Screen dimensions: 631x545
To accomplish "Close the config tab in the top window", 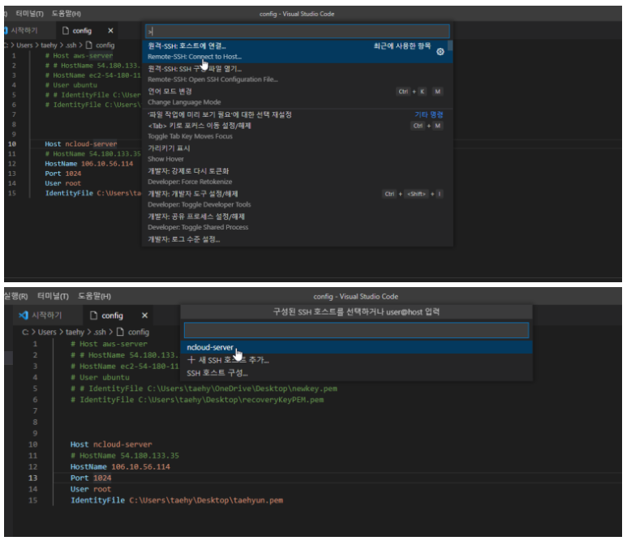I will pyautogui.click(x=110, y=31).
